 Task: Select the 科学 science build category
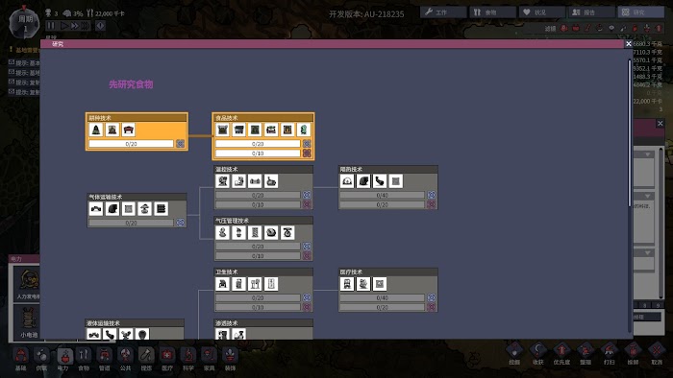pos(188,359)
